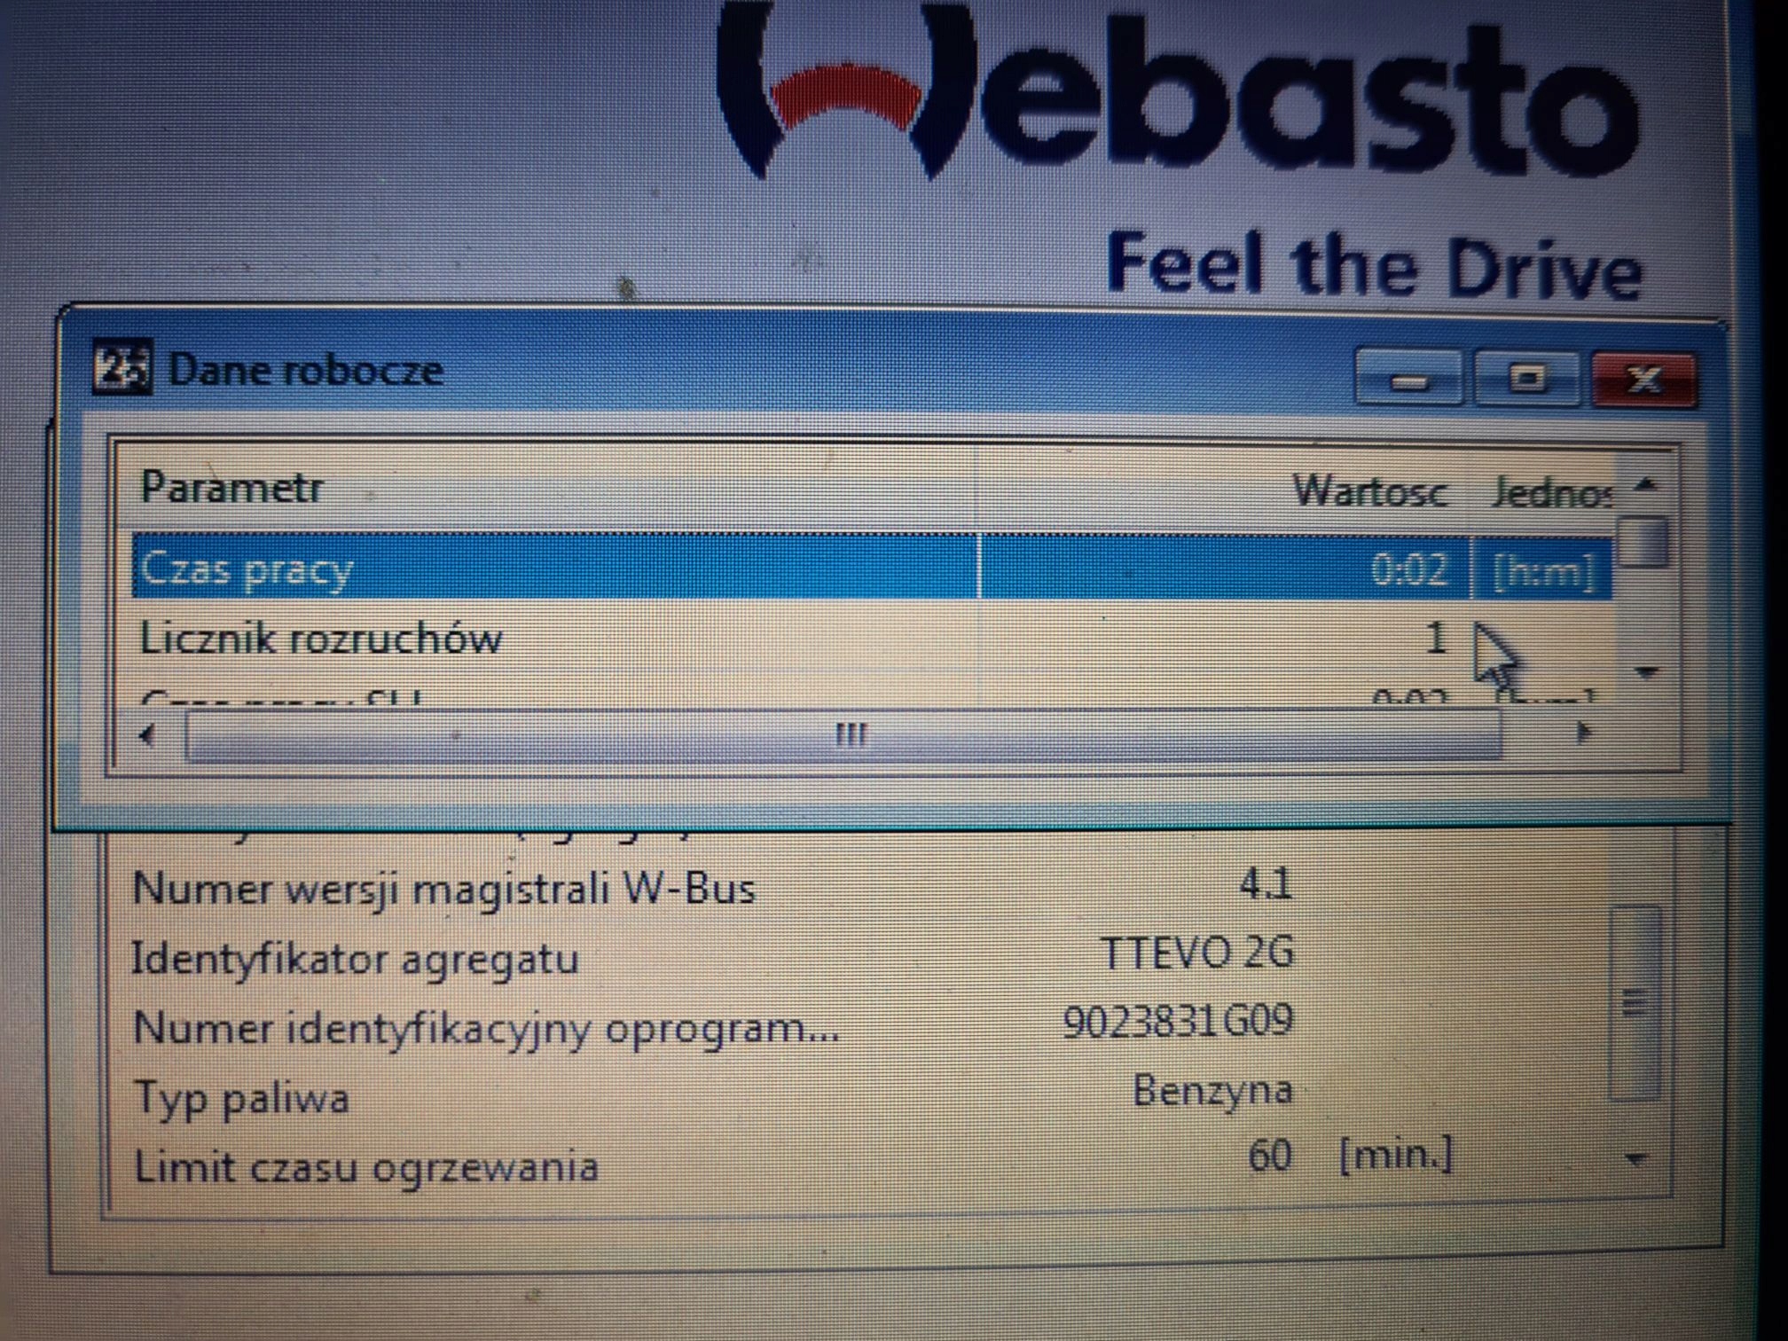
Task: Click the scroll up arrow in the Dane robocze list
Action: 1646,485
